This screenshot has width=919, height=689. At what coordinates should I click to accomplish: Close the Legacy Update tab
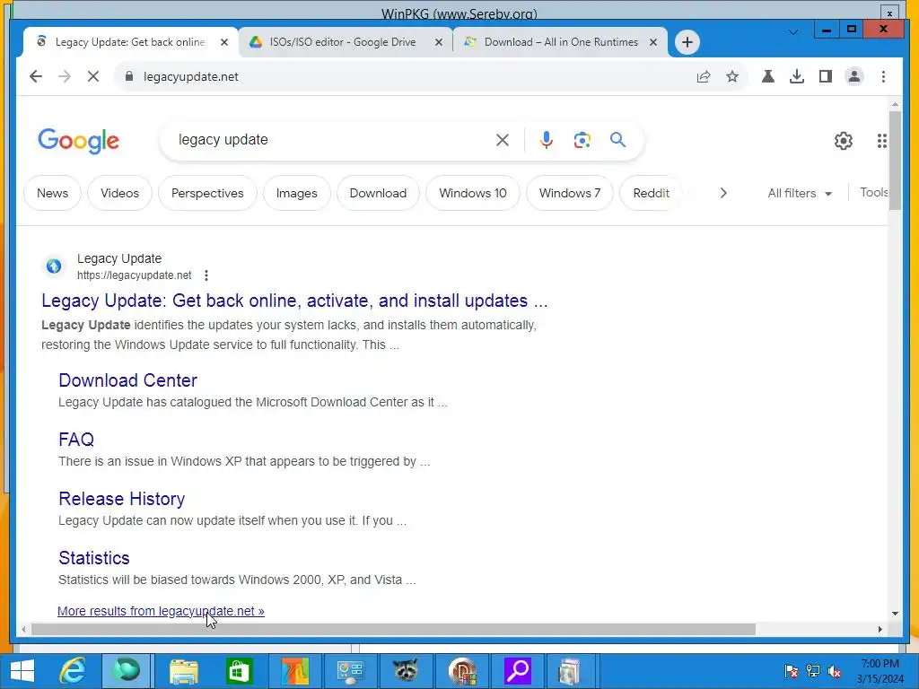click(x=223, y=42)
